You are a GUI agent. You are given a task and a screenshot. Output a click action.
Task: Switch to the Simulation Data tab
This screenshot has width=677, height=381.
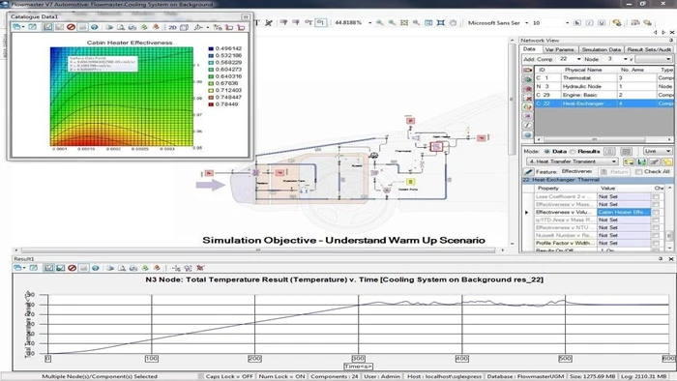pos(601,49)
